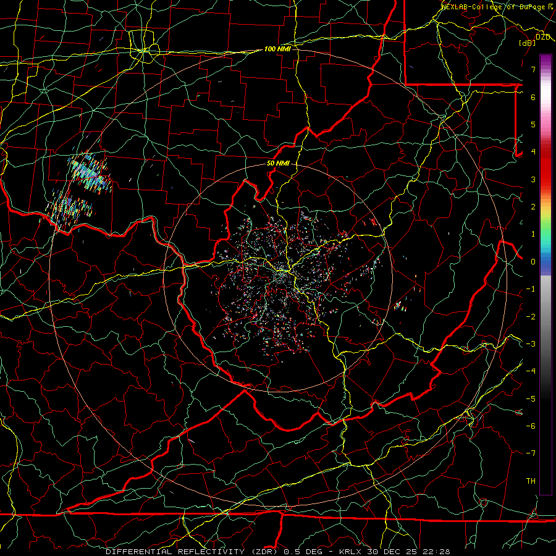Screen dimensions: 556x556
Task: Click the "2" value on the color scale
Action: tap(533, 207)
